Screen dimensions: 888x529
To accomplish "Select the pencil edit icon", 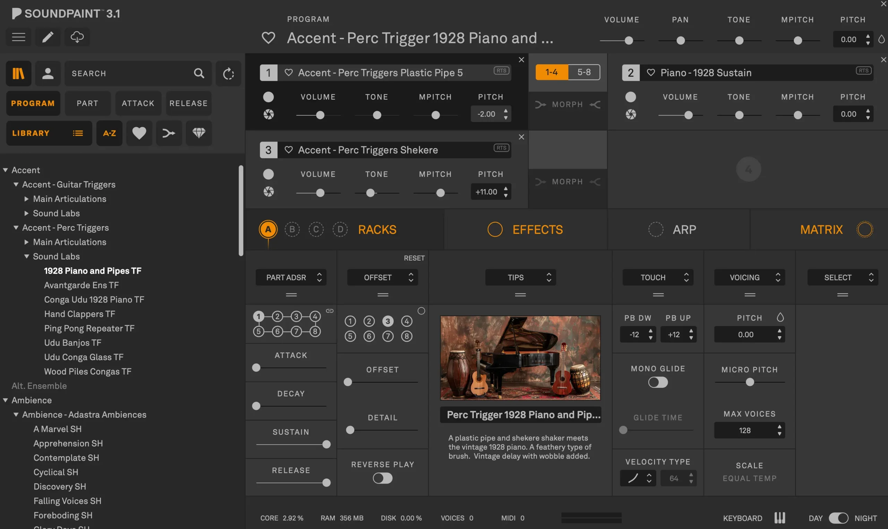I will click(48, 37).
